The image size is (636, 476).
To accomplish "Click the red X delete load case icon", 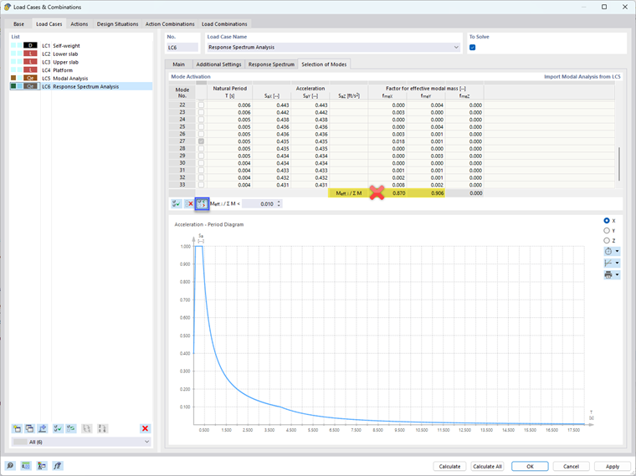I will (x=146, y=428).
